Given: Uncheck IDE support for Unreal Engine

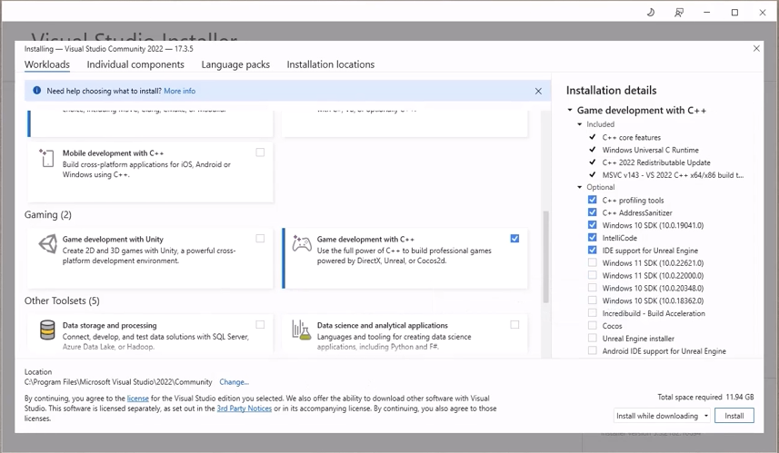Looking at the screenshot, I should (592, 250).
